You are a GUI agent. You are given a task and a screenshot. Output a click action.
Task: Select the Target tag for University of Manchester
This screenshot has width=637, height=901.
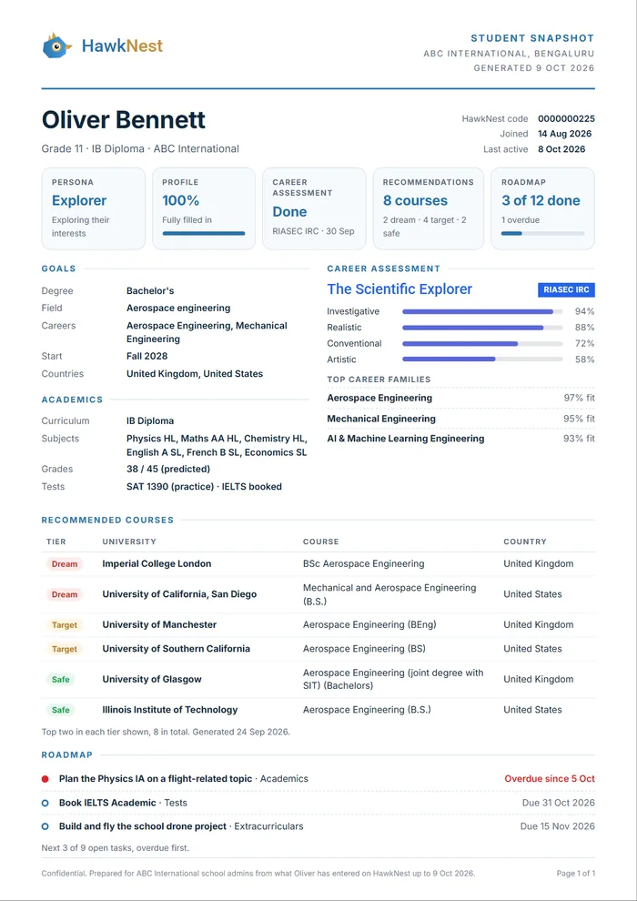point(65,624)
